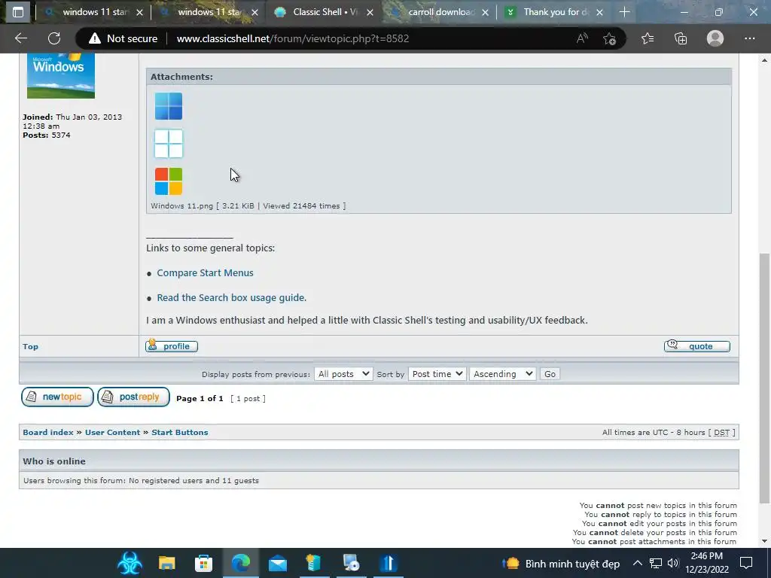Refresh the current page
The width and height of the screenshot is (771, 578).
click(54, 38)
